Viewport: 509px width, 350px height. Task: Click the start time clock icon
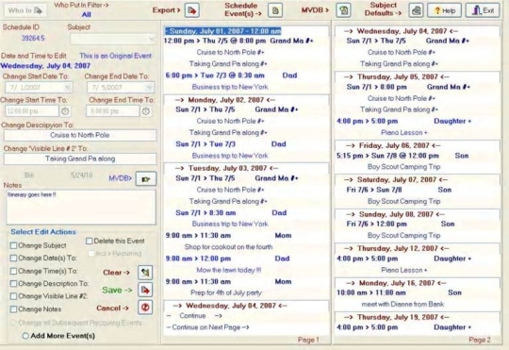[65, 111]
